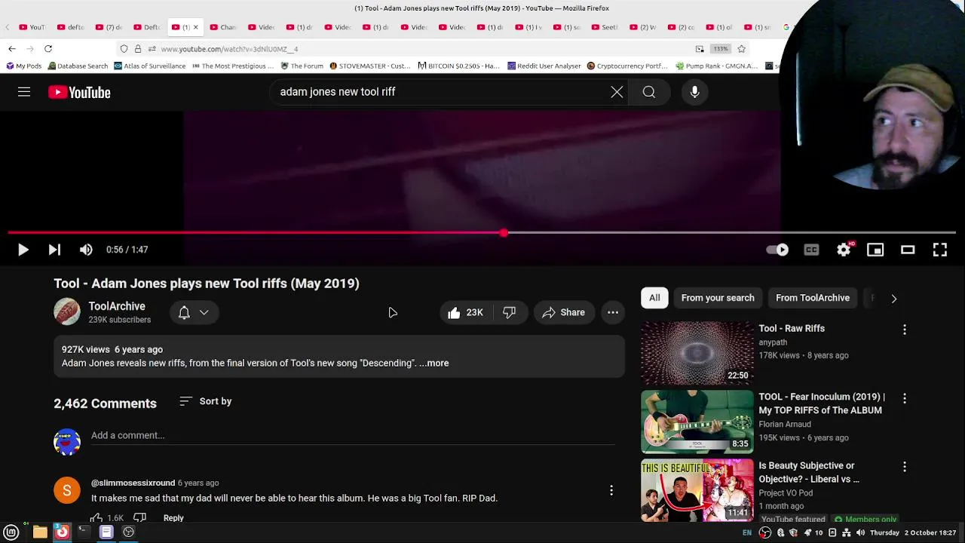The image size is (965, 543).
Task: Open the YouTube hamburger guide menu
Action: coord(24,92)
